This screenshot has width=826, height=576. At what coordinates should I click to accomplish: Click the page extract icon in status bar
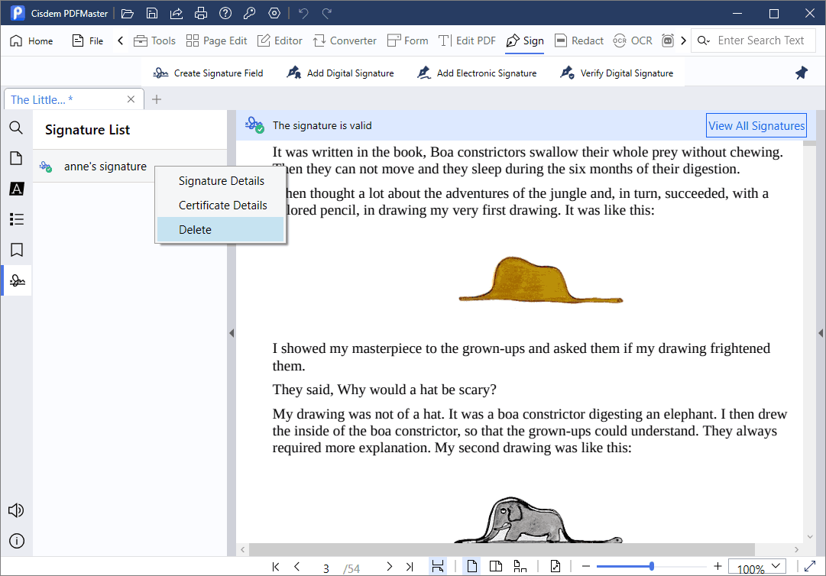(556, 567)
